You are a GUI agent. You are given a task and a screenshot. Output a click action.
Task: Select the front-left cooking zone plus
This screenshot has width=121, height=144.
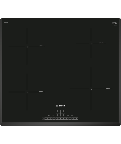[58, 115]
